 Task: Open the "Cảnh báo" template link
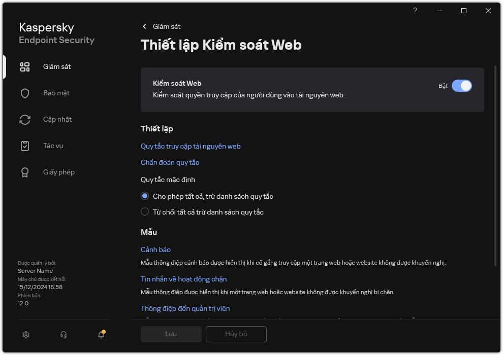155,250
